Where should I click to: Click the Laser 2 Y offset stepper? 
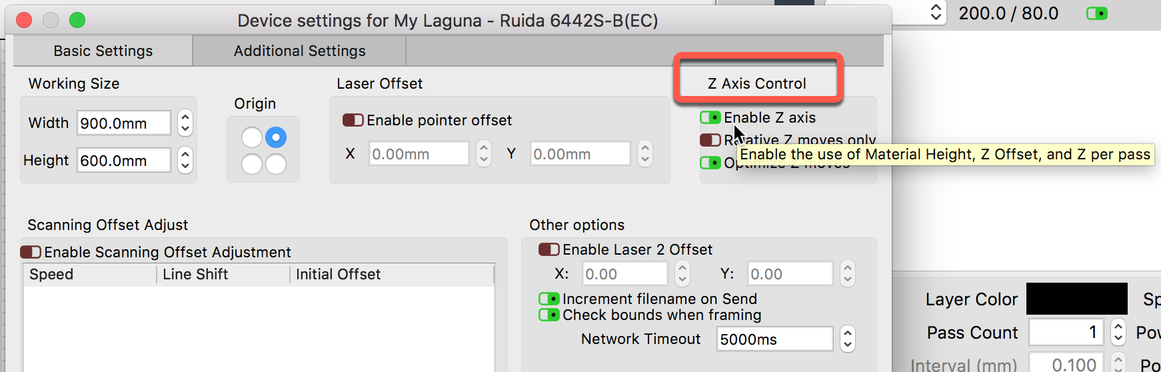(x=847, y=274)
